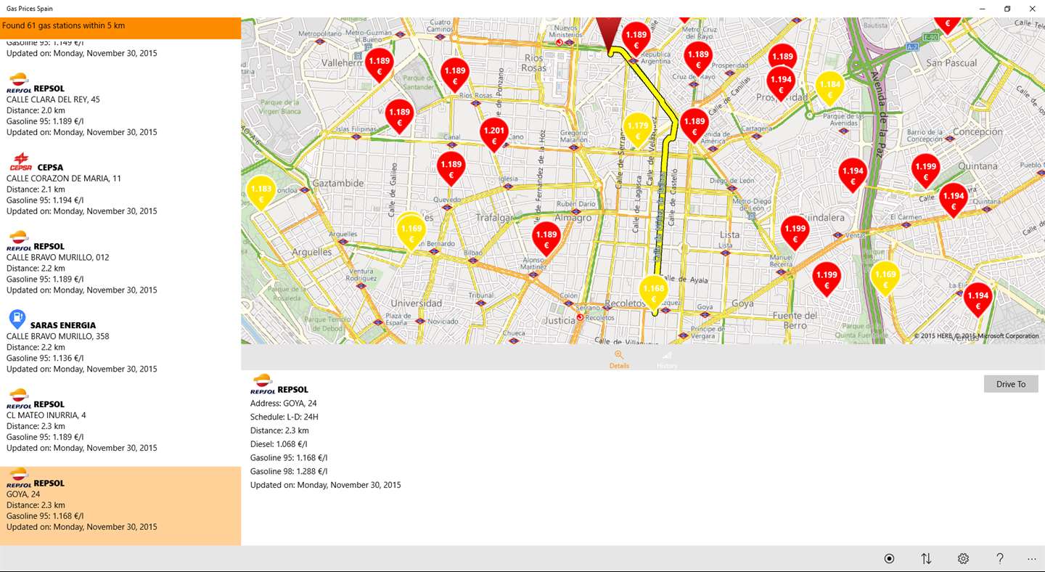Select the 1.199 pin near Quintana
Screen dimensions: 1045x572
click(x=925, y=171)
